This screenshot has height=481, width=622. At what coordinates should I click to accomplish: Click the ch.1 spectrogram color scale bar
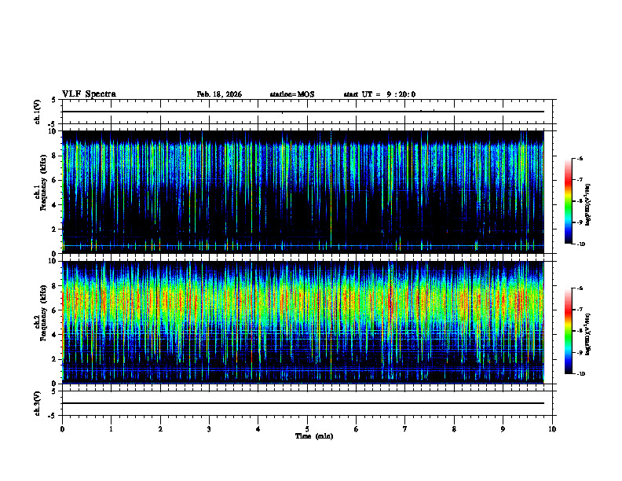(568, 201)
